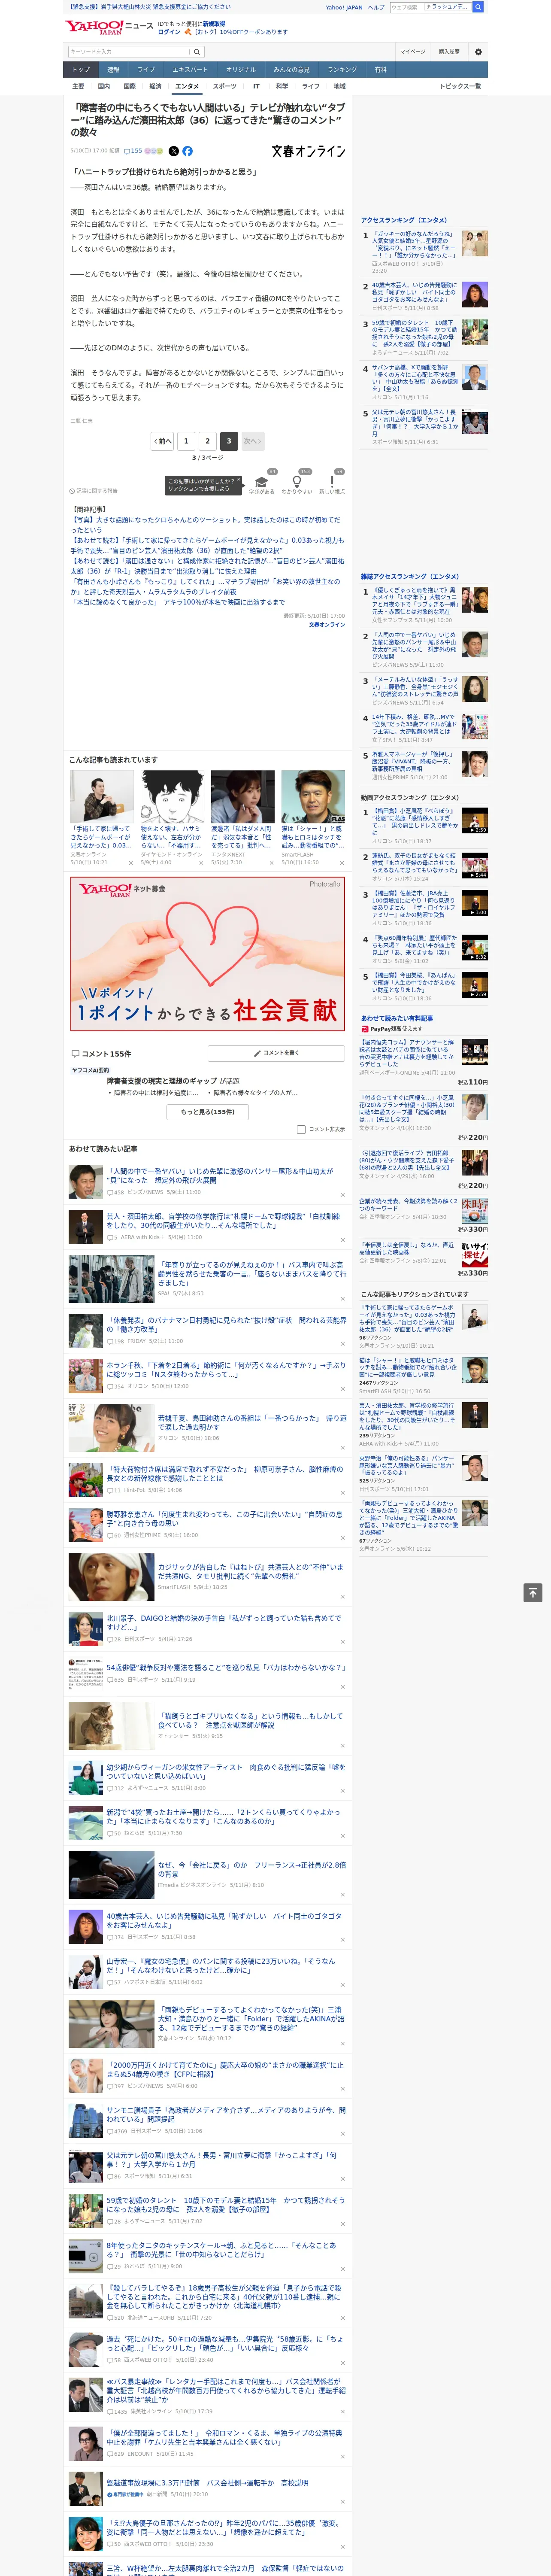
Task: Open the 【写真】クロちゃんとのツーショット related link
Action: pos(205,525)
